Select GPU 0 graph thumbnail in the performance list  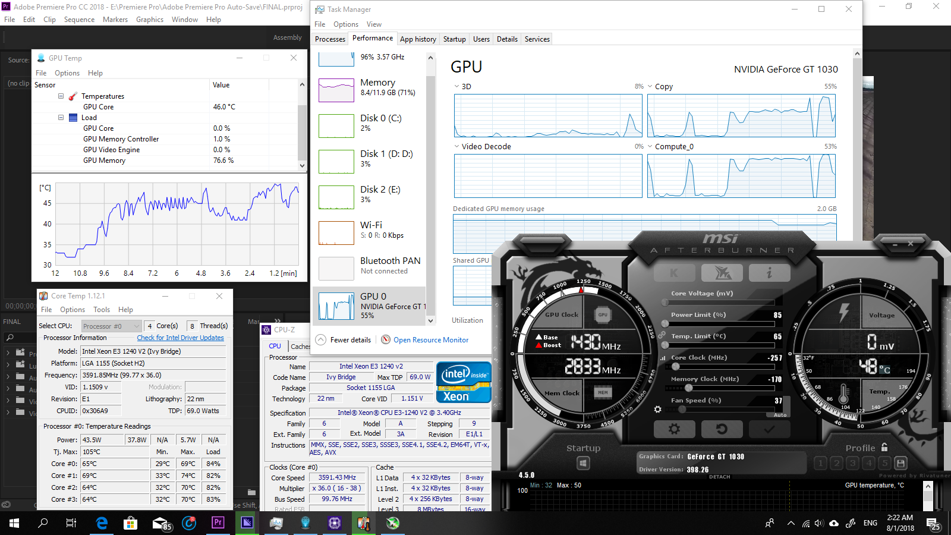(x=336, y=306)
